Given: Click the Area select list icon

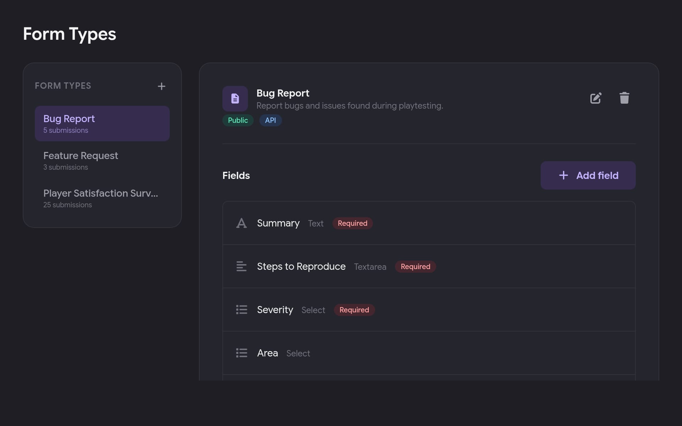Looking at the screenshot, I should coord(242,353).
